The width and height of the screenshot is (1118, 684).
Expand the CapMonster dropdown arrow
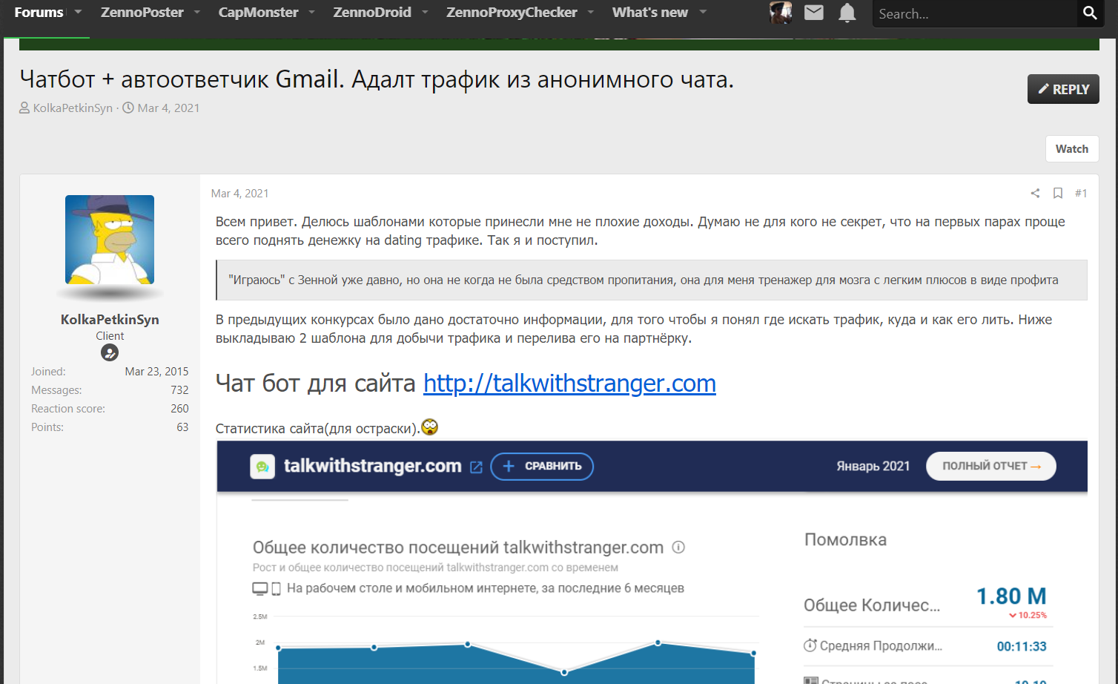311,12
